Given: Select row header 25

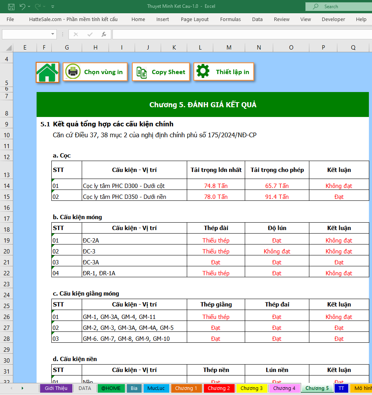Looking at the screenshot, I should pyautogui.click(x=7, y=306).
